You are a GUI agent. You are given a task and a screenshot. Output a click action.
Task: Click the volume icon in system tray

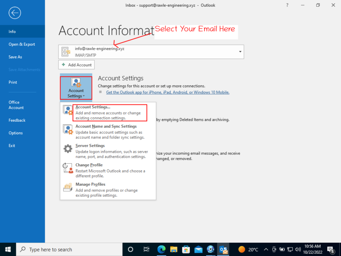coord(298,249)
